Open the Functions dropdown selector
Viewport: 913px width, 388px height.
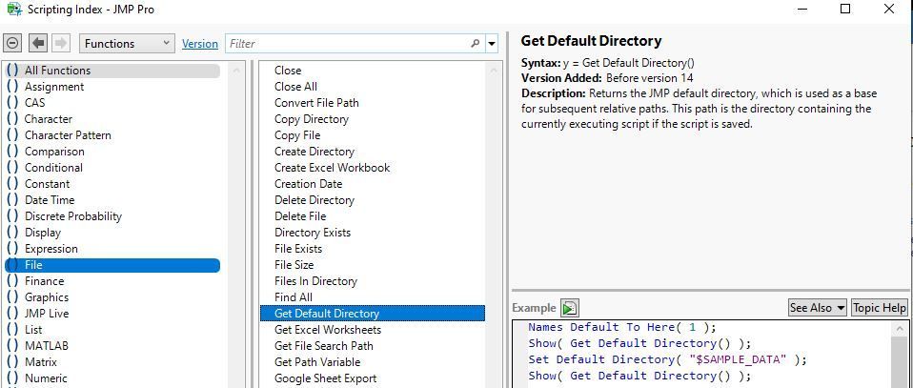click(127, 43)
